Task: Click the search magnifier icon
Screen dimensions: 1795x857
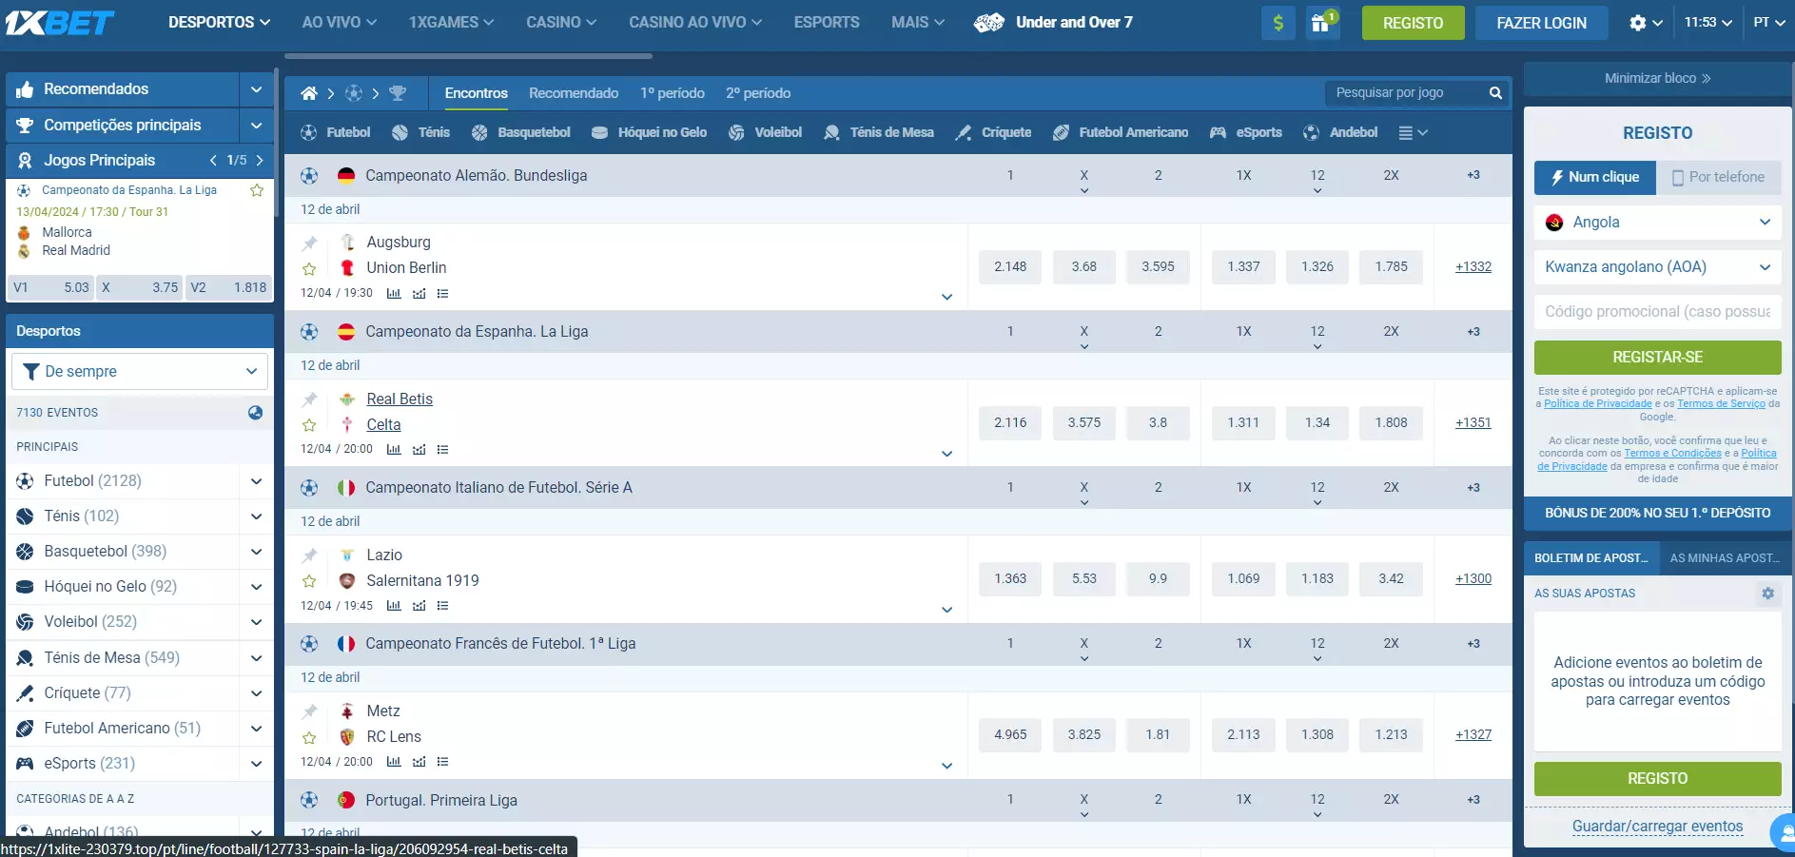Action: [1495, 93]
